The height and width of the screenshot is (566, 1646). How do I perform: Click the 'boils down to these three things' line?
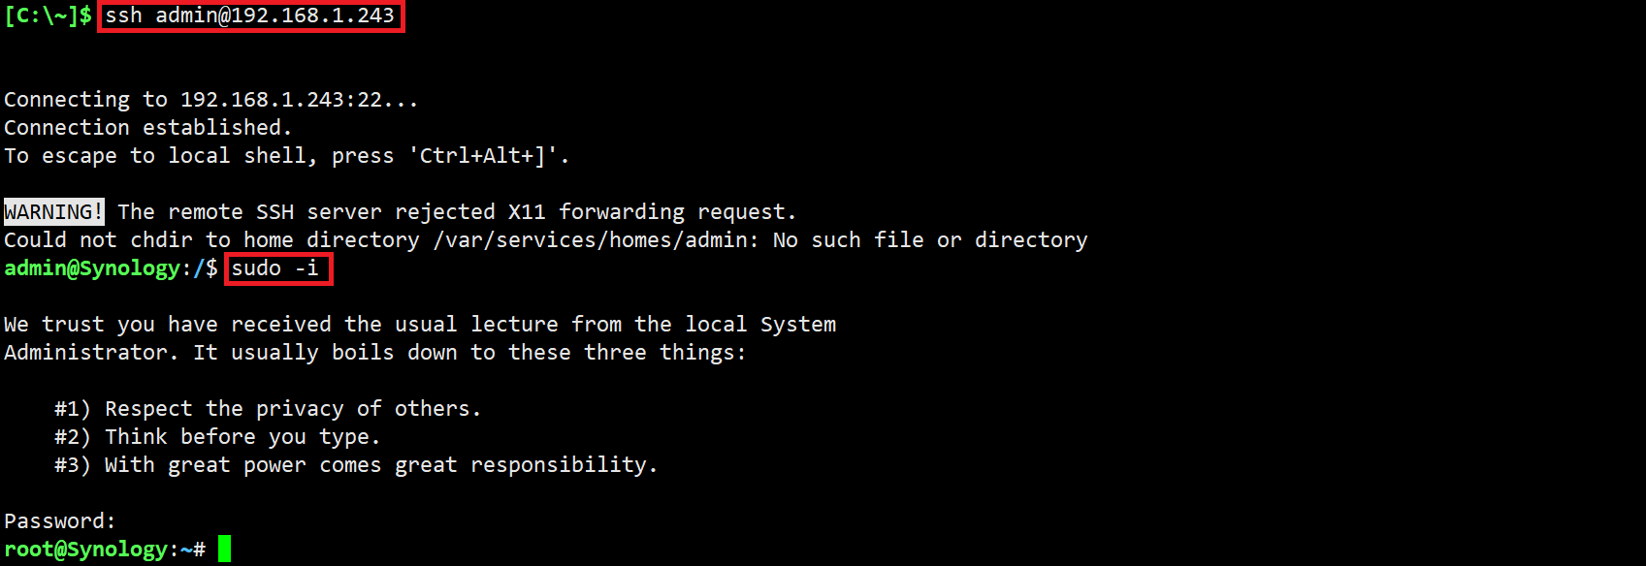point(374,353)
